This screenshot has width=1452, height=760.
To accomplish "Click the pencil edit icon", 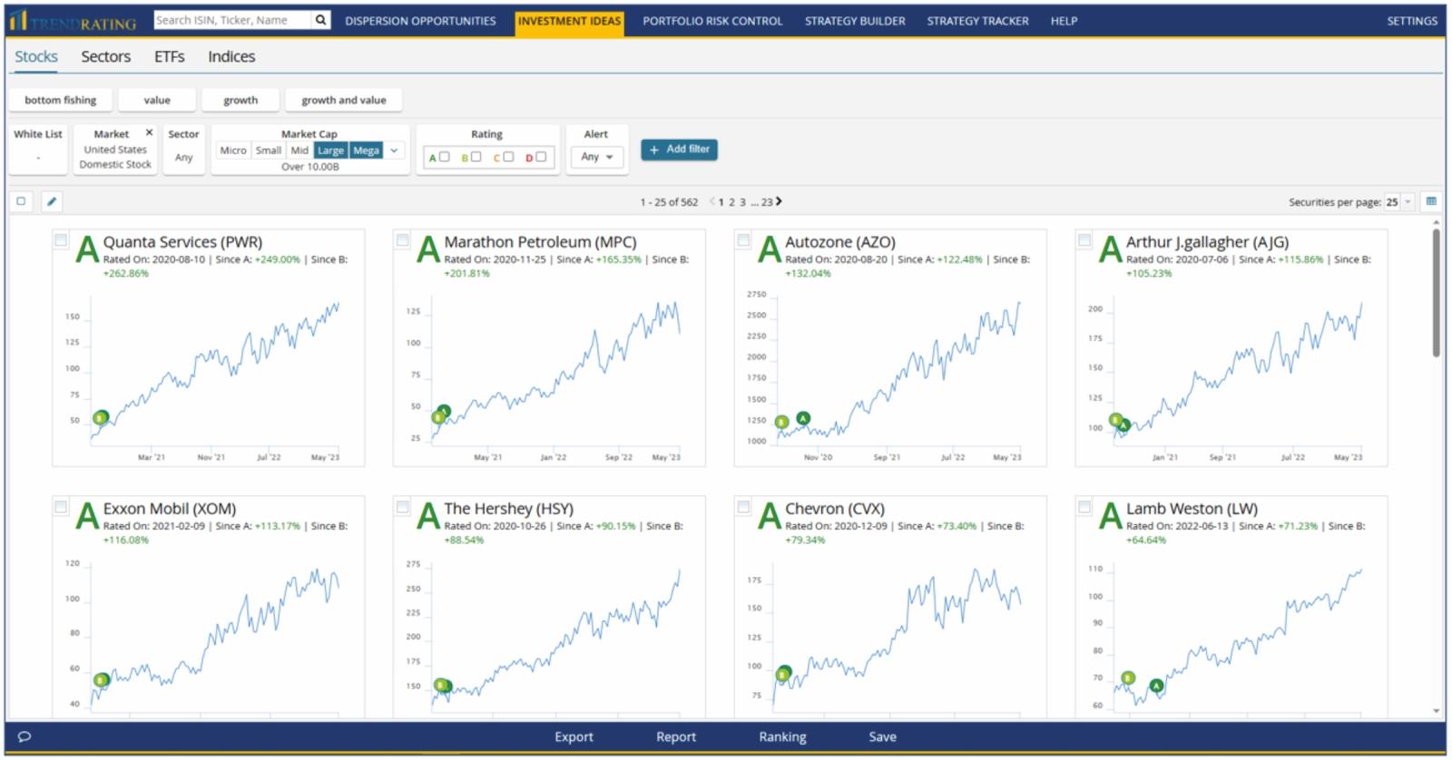I will [x=51, y=201].
